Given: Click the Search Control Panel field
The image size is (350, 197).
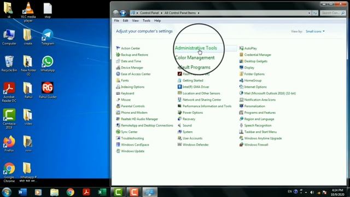Looking at the screenshot, I should (x=332, y=13).
